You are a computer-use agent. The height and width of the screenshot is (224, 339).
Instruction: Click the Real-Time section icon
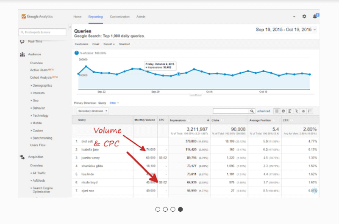pos(22,41)
